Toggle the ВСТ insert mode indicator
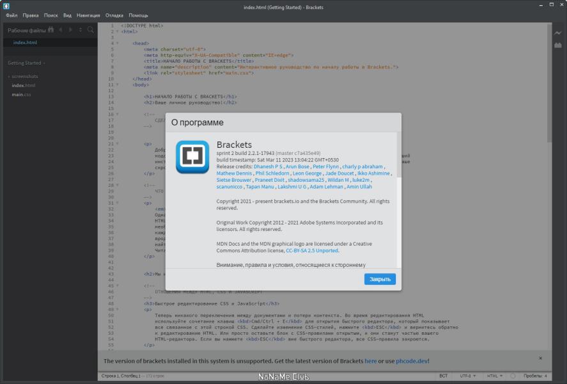Viewport: 567px width, 384px height. click(444, 376)
